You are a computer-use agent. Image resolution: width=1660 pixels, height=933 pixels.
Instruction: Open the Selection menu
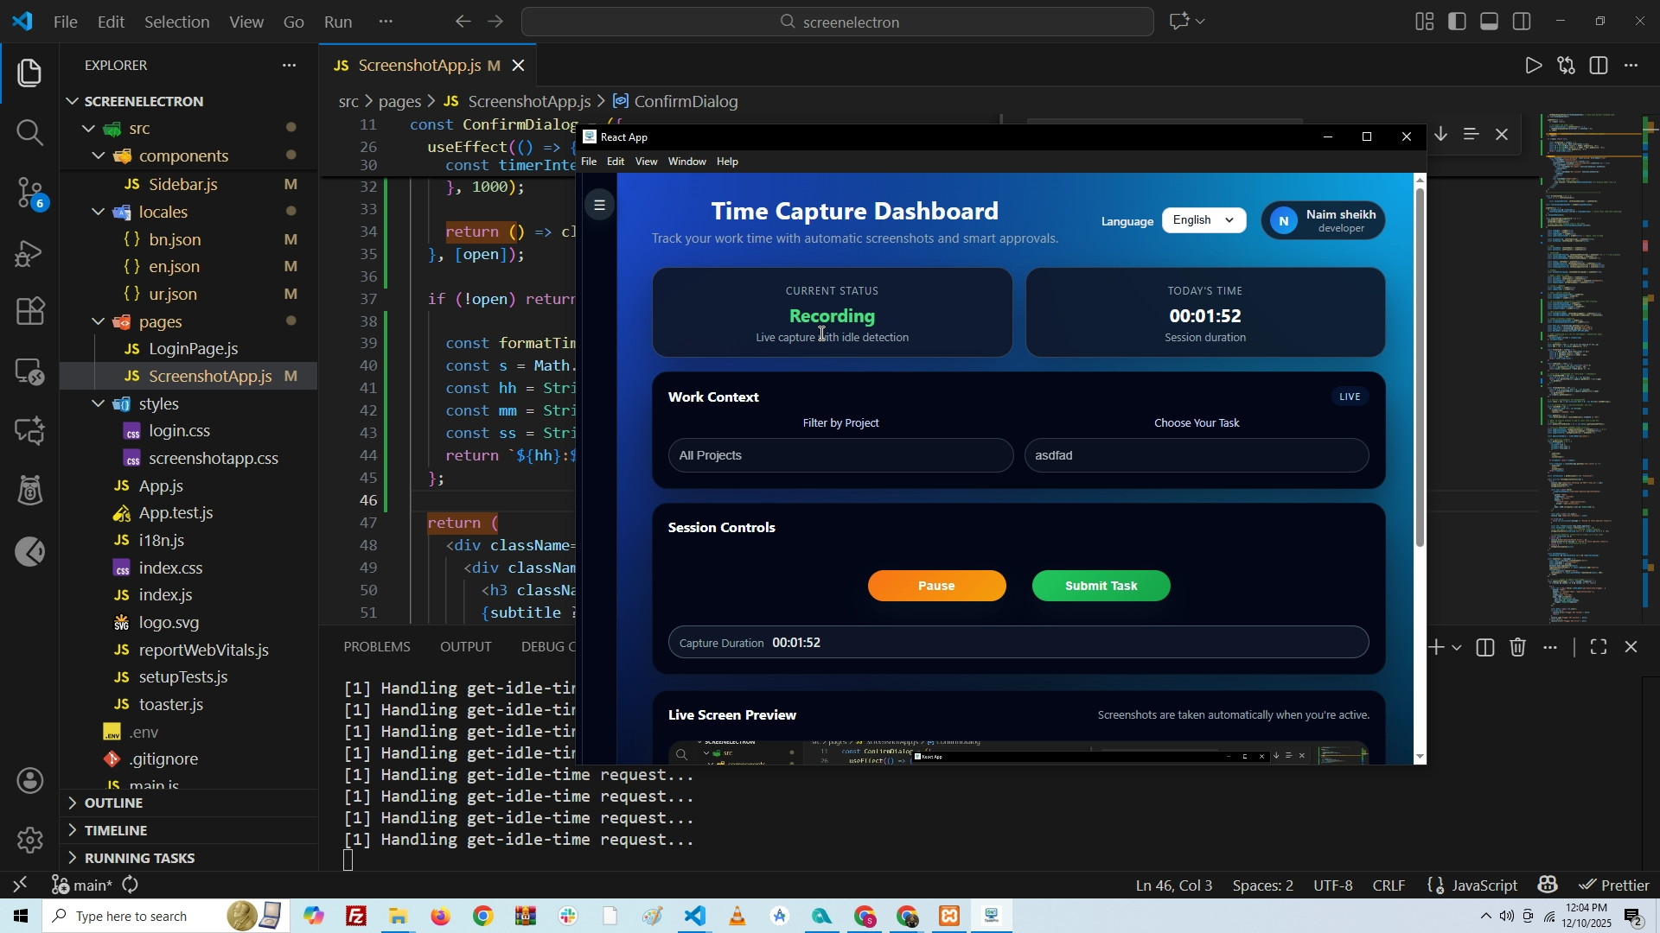tap(176, 22)
